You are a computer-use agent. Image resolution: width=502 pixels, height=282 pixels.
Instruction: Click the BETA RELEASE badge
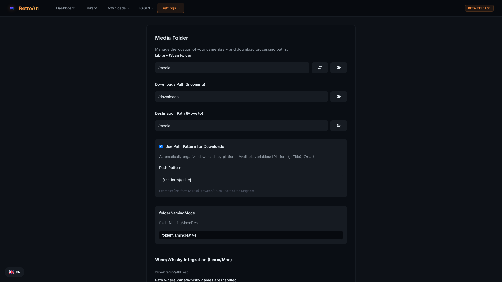479,8
